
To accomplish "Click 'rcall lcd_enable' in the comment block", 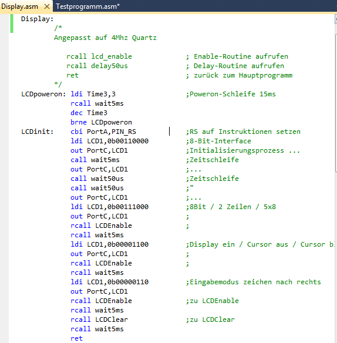I will (99, 56).
